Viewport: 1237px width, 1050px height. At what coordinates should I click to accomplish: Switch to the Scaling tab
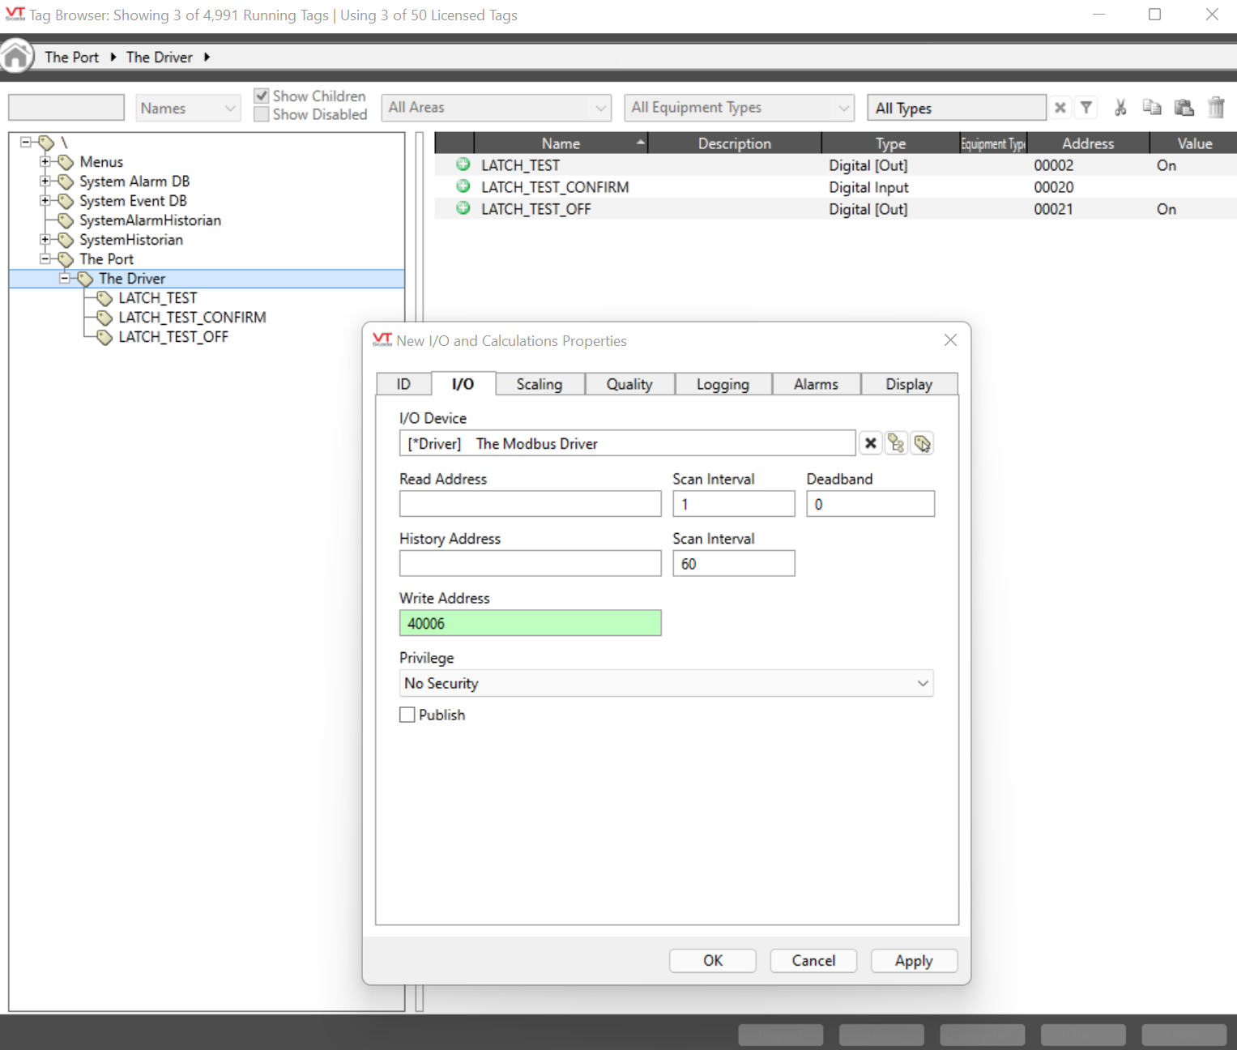tap(539, 384)
